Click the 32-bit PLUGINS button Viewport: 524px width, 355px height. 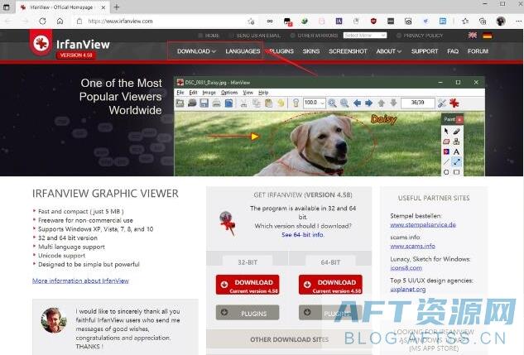pos(248,313)
